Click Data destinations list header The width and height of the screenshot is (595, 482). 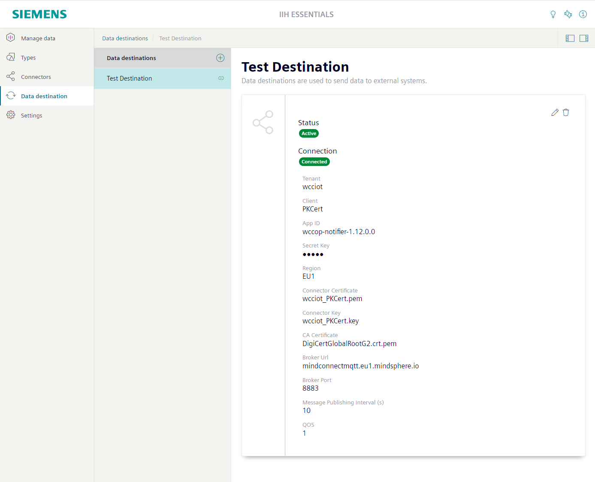[x=162, y=58]
